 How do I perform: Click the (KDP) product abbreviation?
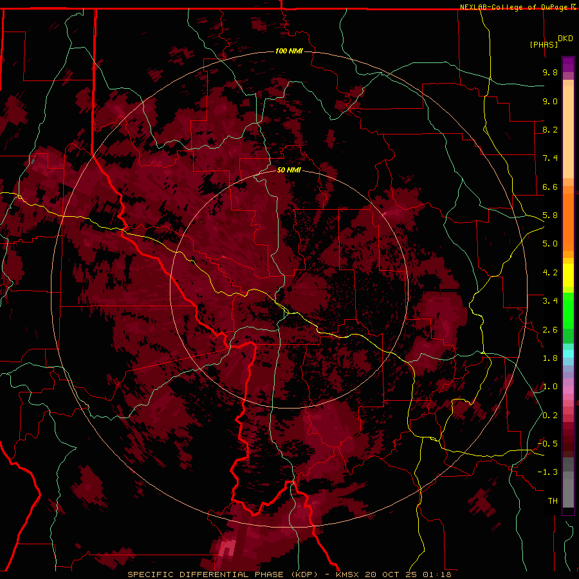point(304,574)
